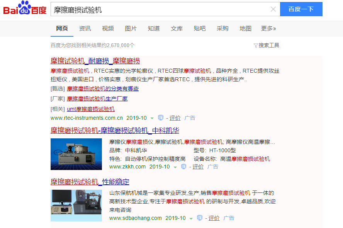This screenshot has height=228, width=343.
Task: Click the result count text 约2,670,000个
Action: point(118,45)
